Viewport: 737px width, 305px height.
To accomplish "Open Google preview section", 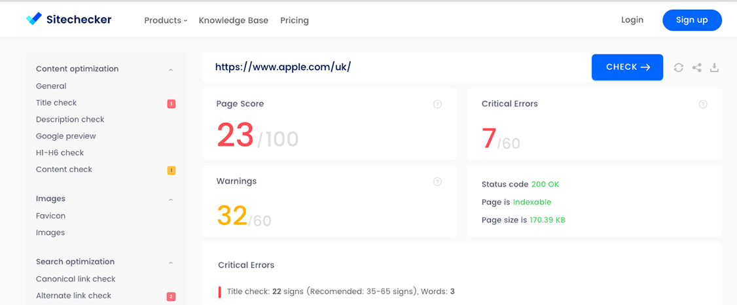I will pyautogui.click(x=66, y=136).
